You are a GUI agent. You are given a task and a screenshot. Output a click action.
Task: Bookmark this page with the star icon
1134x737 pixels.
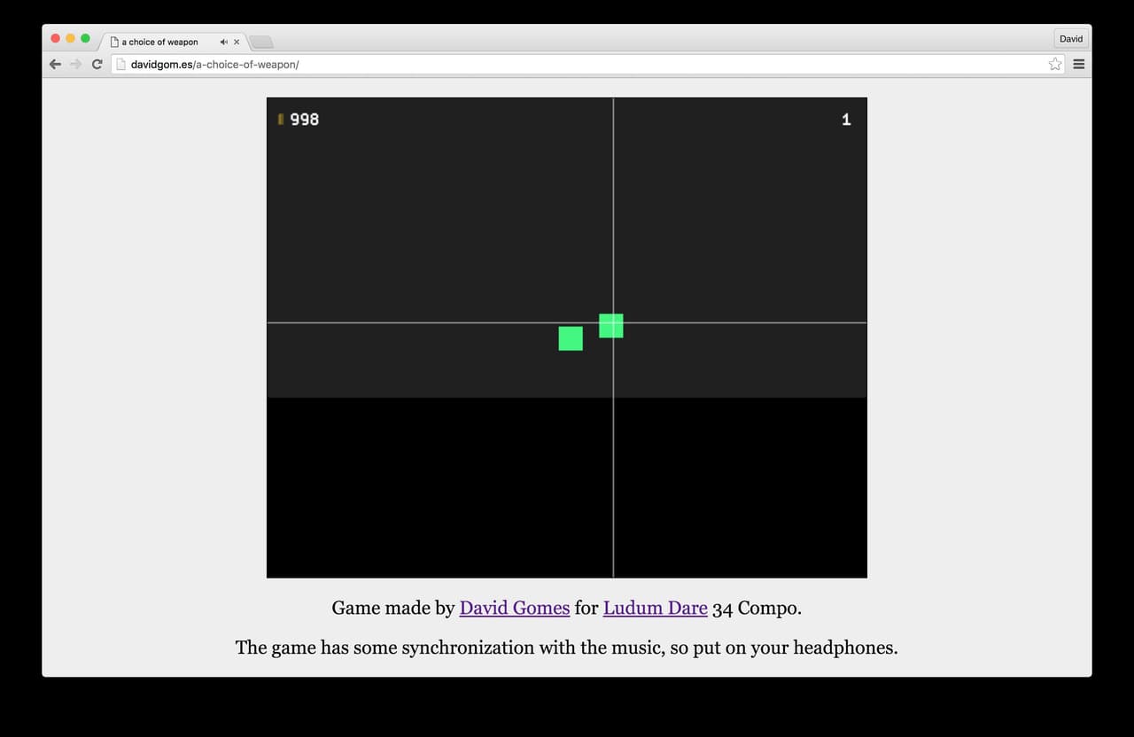point(1054,64)
